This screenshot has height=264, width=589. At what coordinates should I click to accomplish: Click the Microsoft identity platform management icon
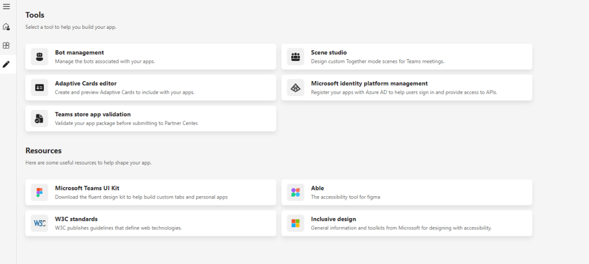pyautogui.click(x=295, y=87)
